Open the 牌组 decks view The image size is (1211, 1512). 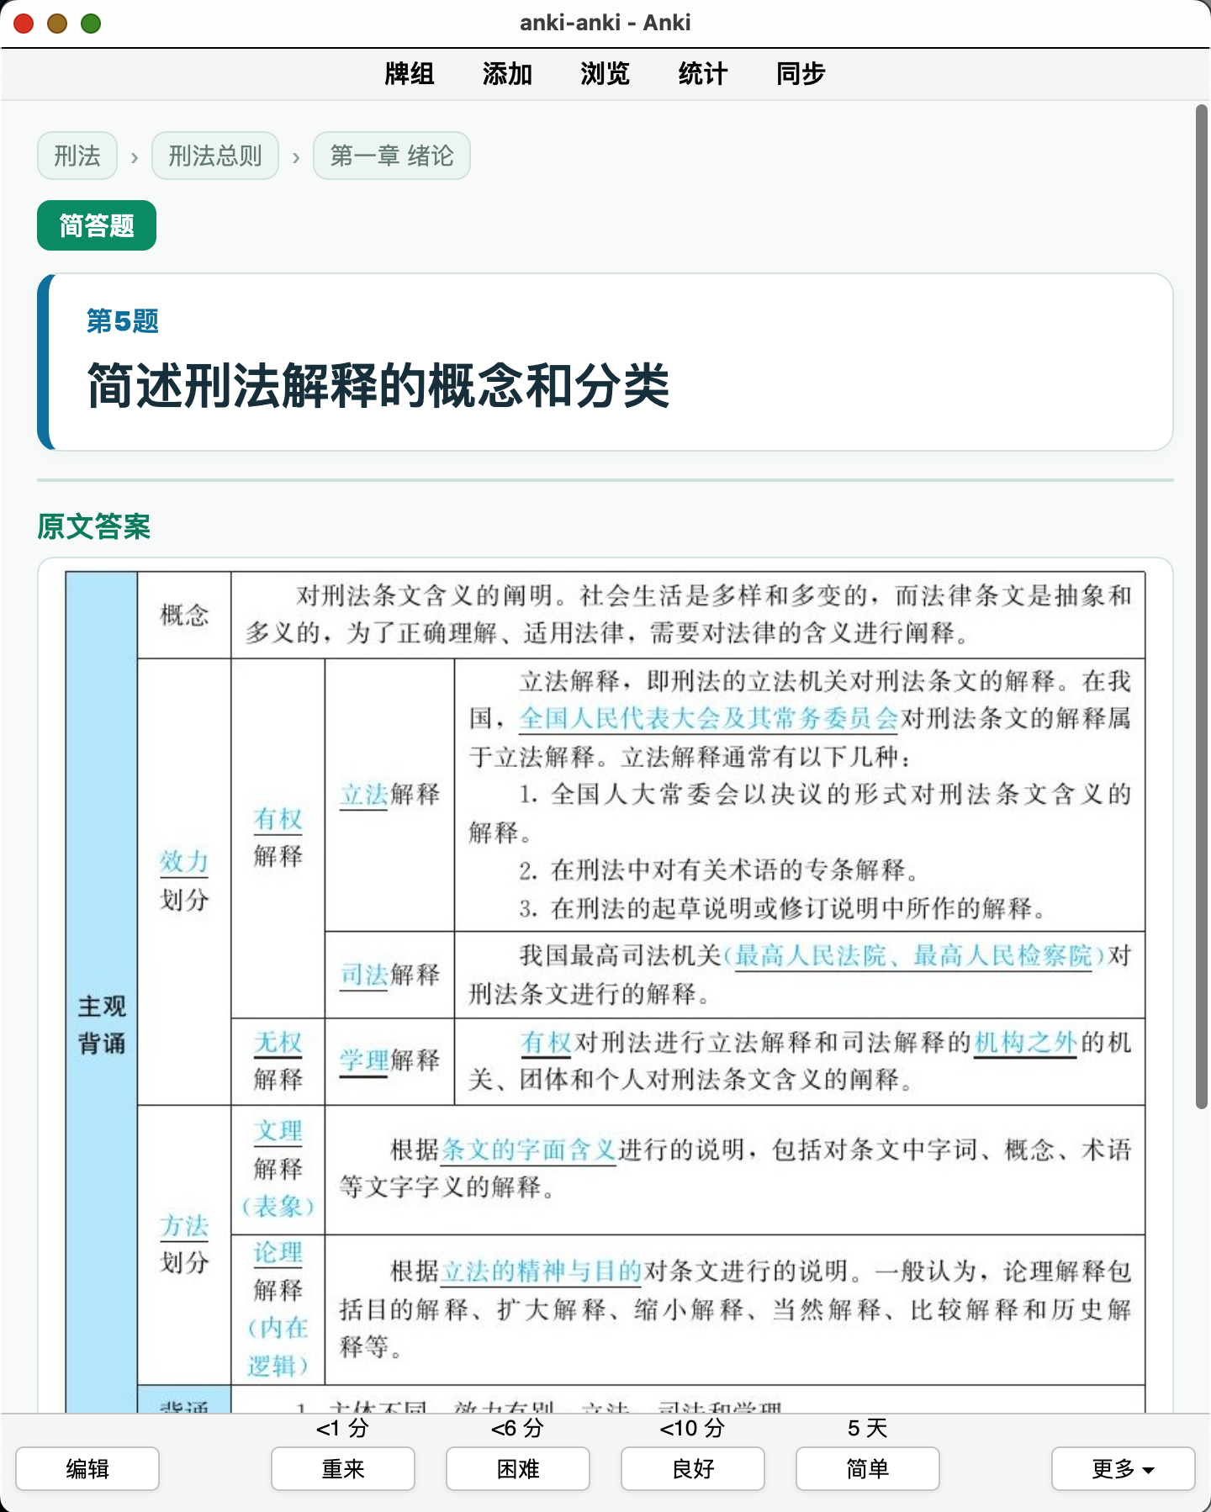(409, 74)
